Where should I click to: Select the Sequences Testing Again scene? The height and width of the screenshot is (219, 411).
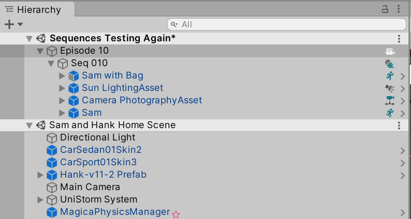(x=112, y=38)
